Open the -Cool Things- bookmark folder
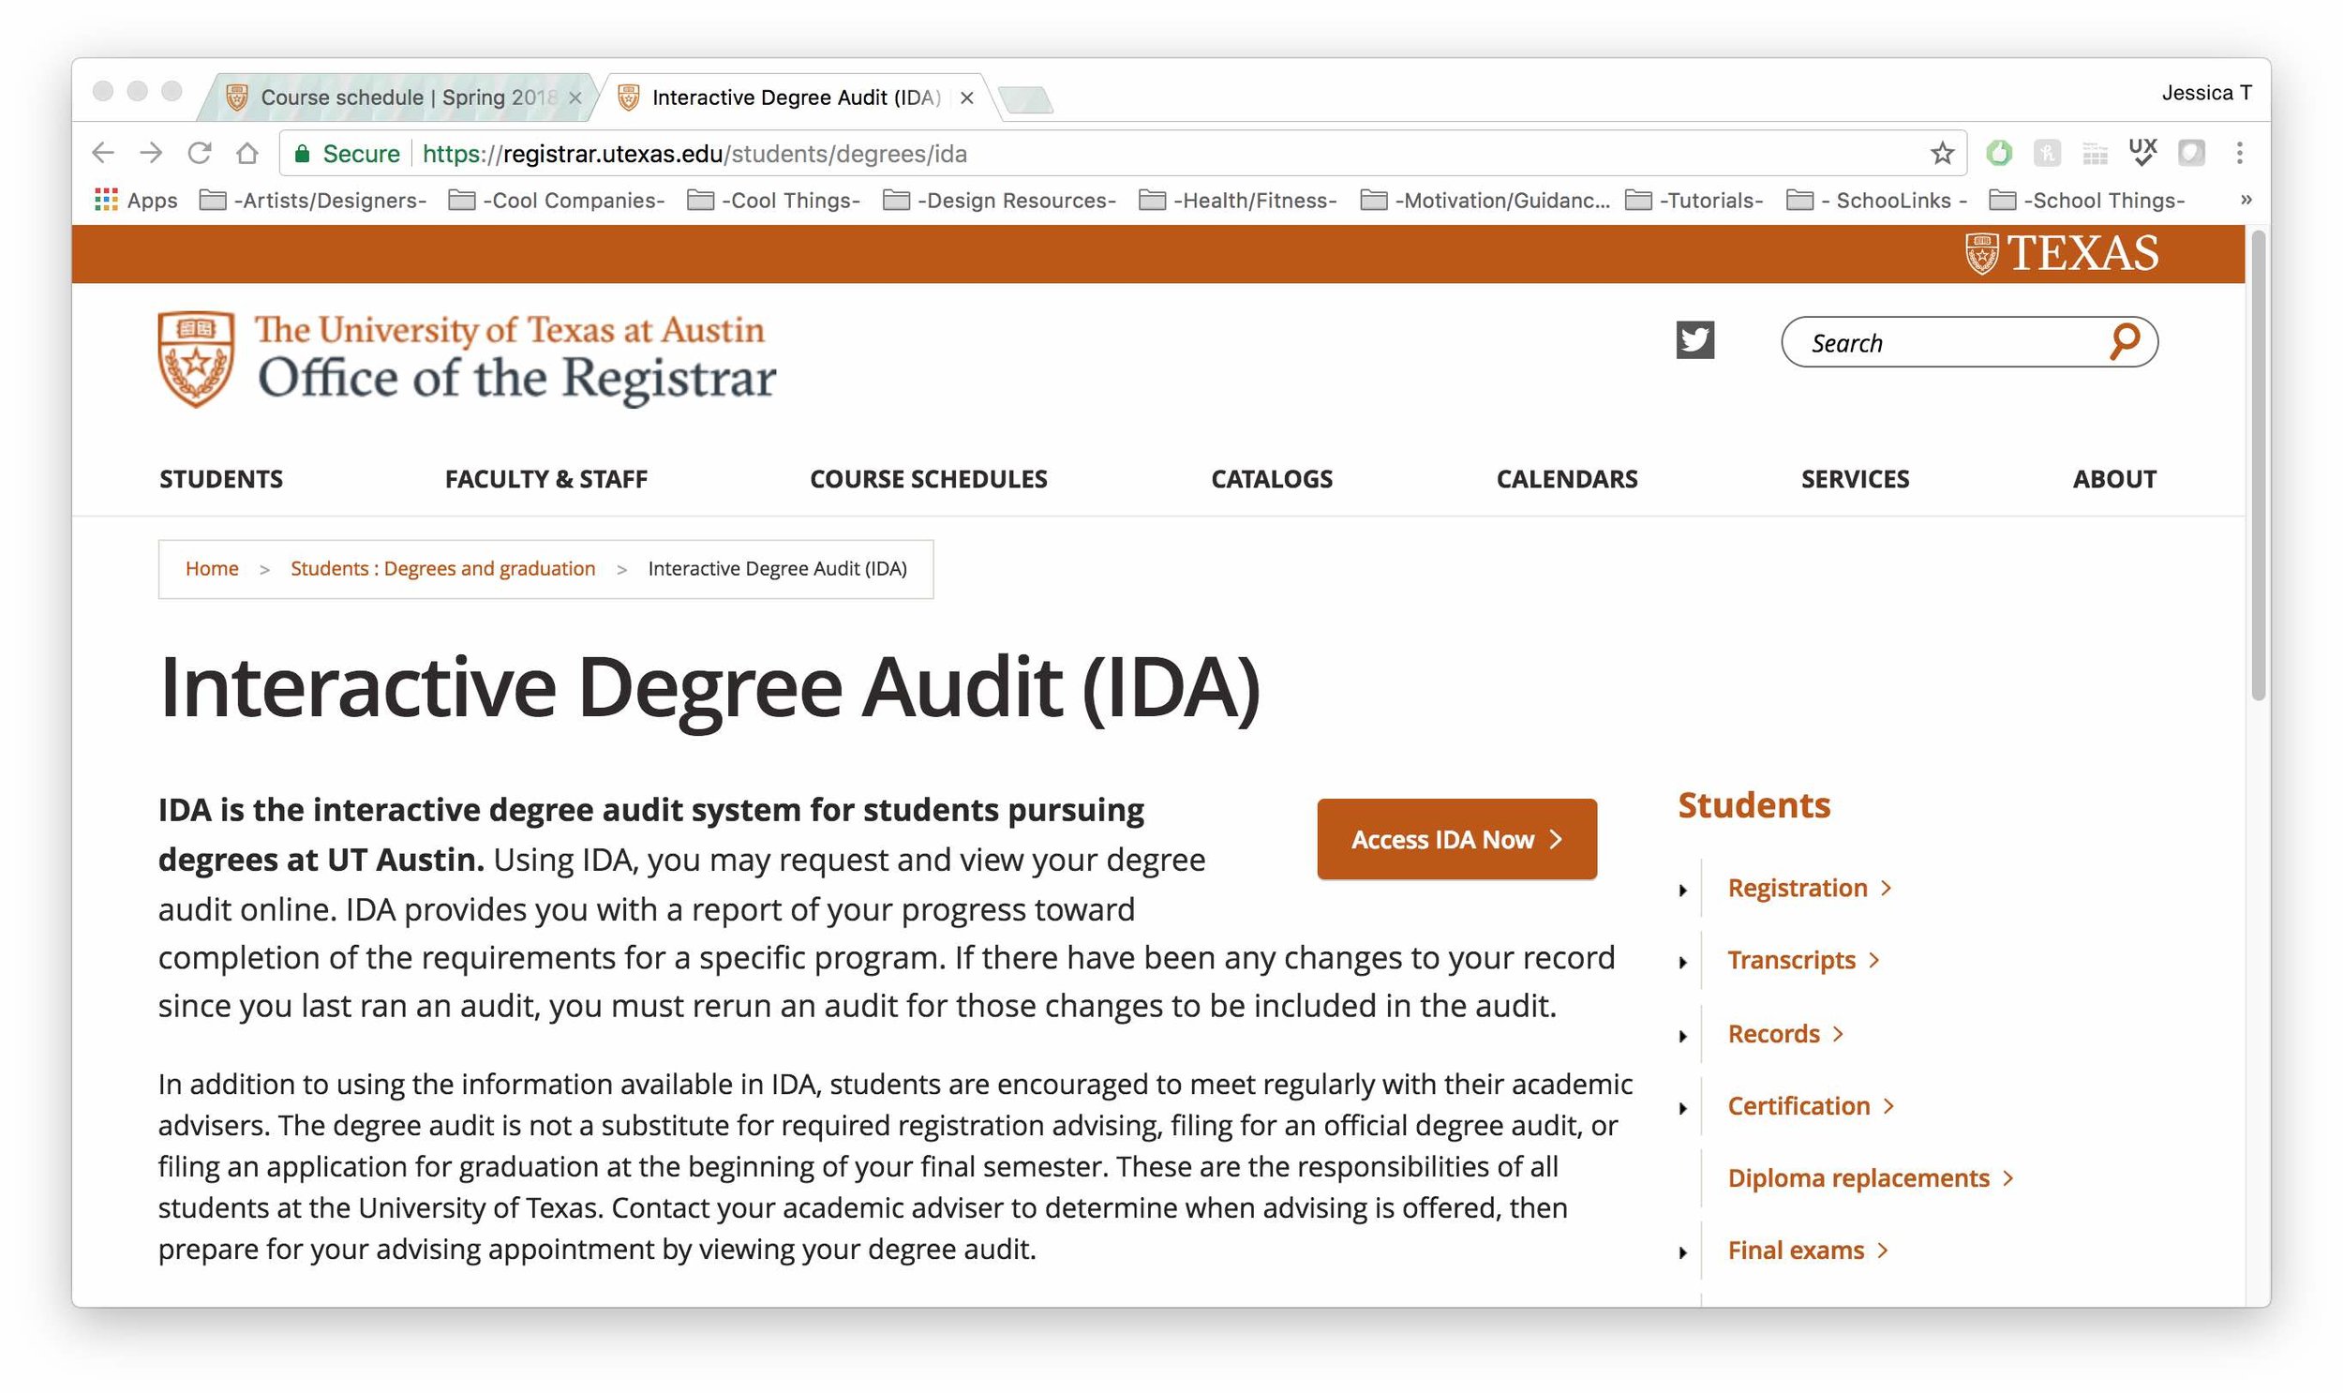Viewport: 2343px width, 1393px height. [773, 200]
